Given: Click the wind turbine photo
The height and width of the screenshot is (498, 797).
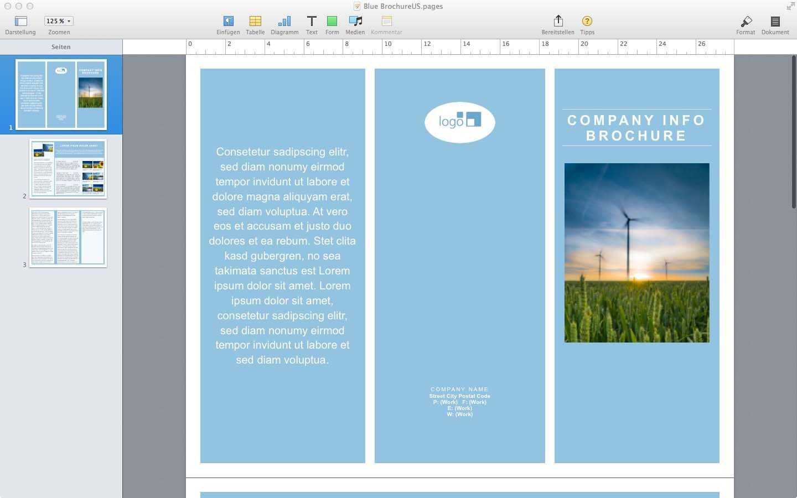Looking at the screenshot, I should click(636, 252).
